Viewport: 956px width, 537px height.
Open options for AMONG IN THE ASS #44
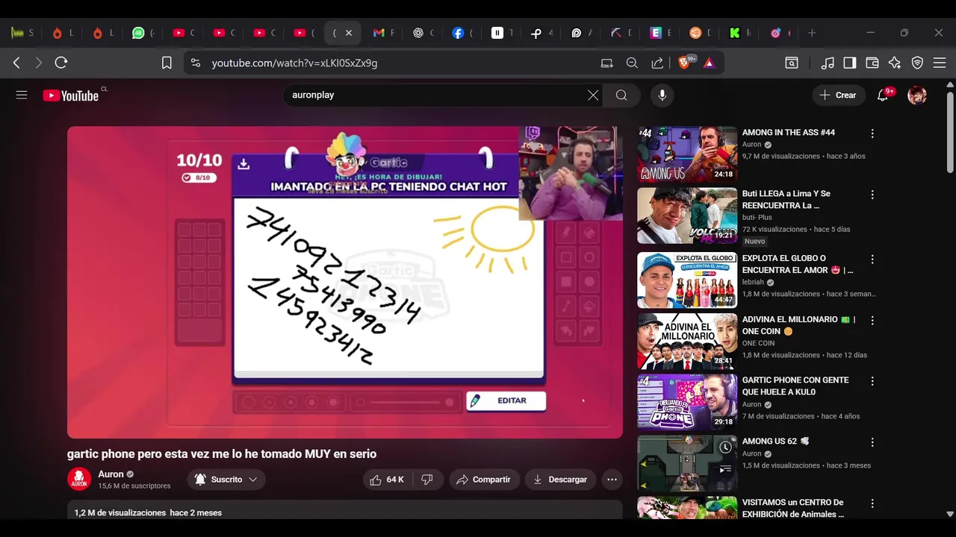pyautogui.click(x=872, y=134)
